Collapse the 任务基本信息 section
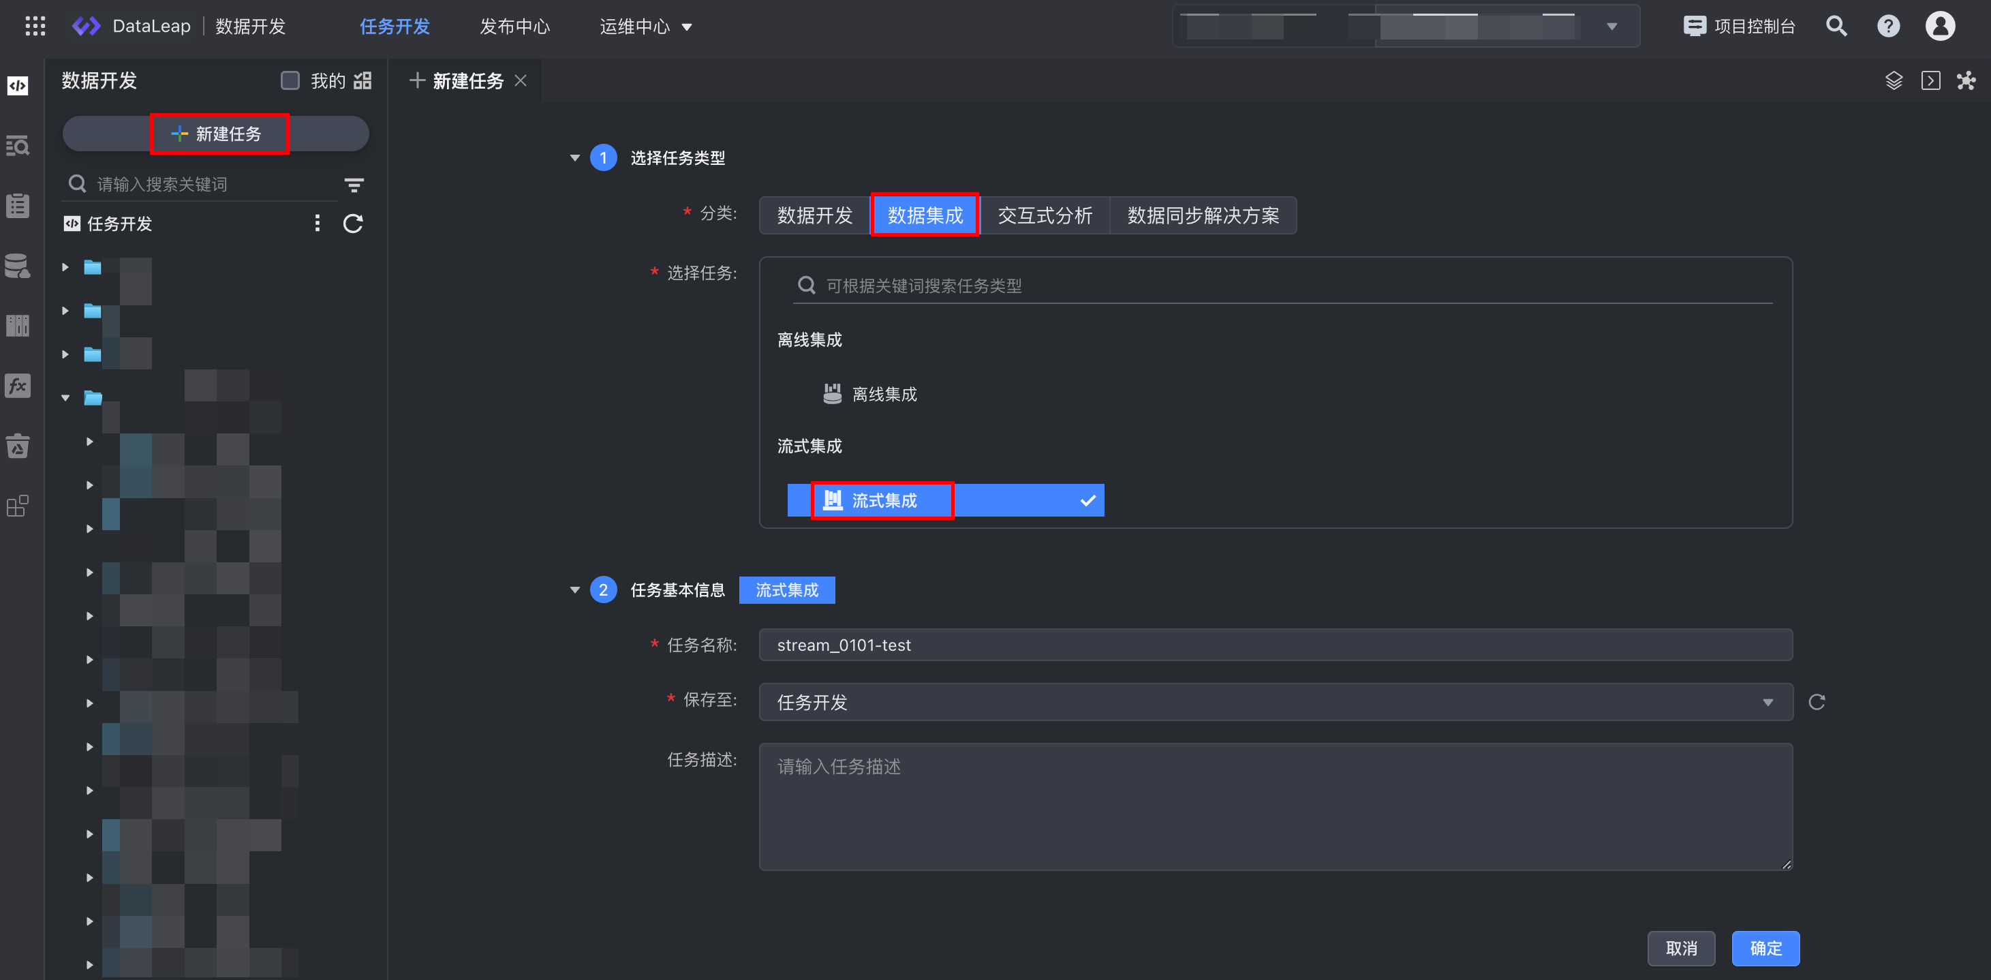 [574, 589]
